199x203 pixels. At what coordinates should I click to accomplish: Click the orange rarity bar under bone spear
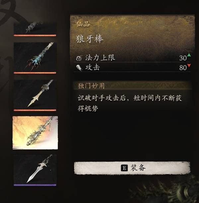35,110
